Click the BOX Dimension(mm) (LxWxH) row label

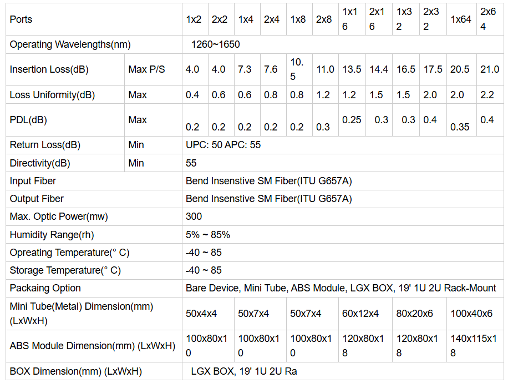click(76, 371)
